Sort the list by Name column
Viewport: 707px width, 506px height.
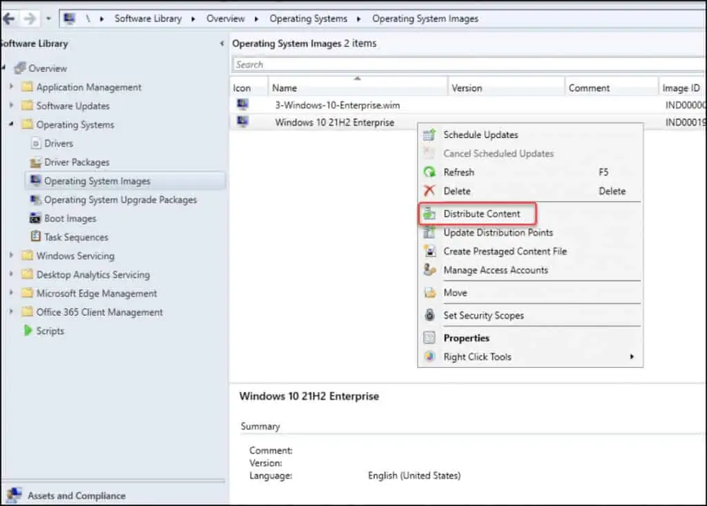pos(358,88)
